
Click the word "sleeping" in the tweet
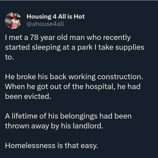(x=46, y=48)
